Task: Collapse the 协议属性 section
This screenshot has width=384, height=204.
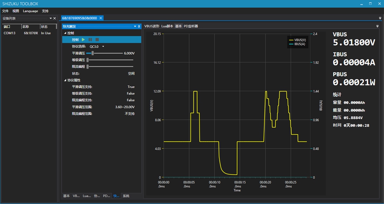Action: tap(65, 80)
